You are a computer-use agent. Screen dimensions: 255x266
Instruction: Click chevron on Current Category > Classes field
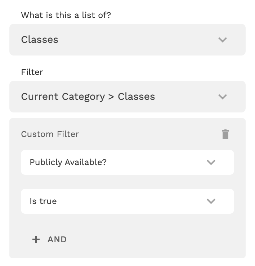223,97
